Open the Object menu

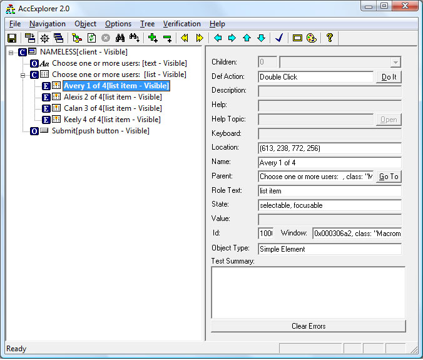coord(85,24)
